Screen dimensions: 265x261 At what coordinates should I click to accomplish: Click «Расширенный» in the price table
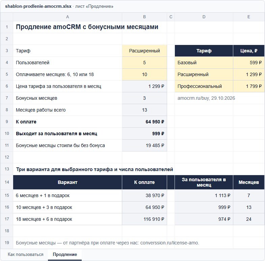[x=204, y=74]
